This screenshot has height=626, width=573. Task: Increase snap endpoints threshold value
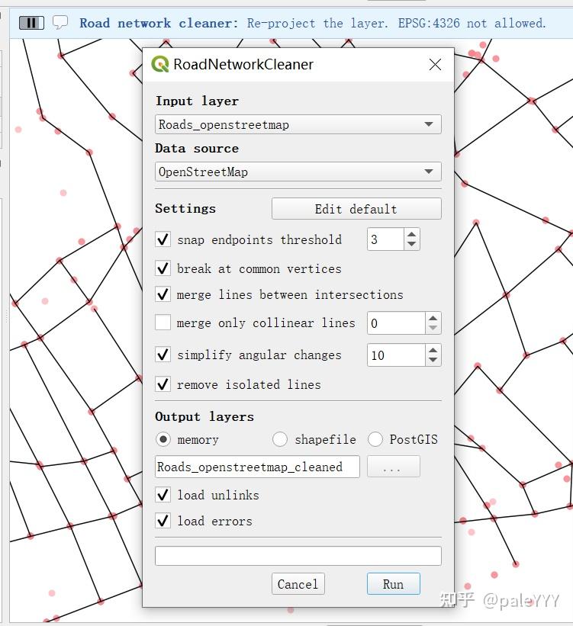click(411, 234)
